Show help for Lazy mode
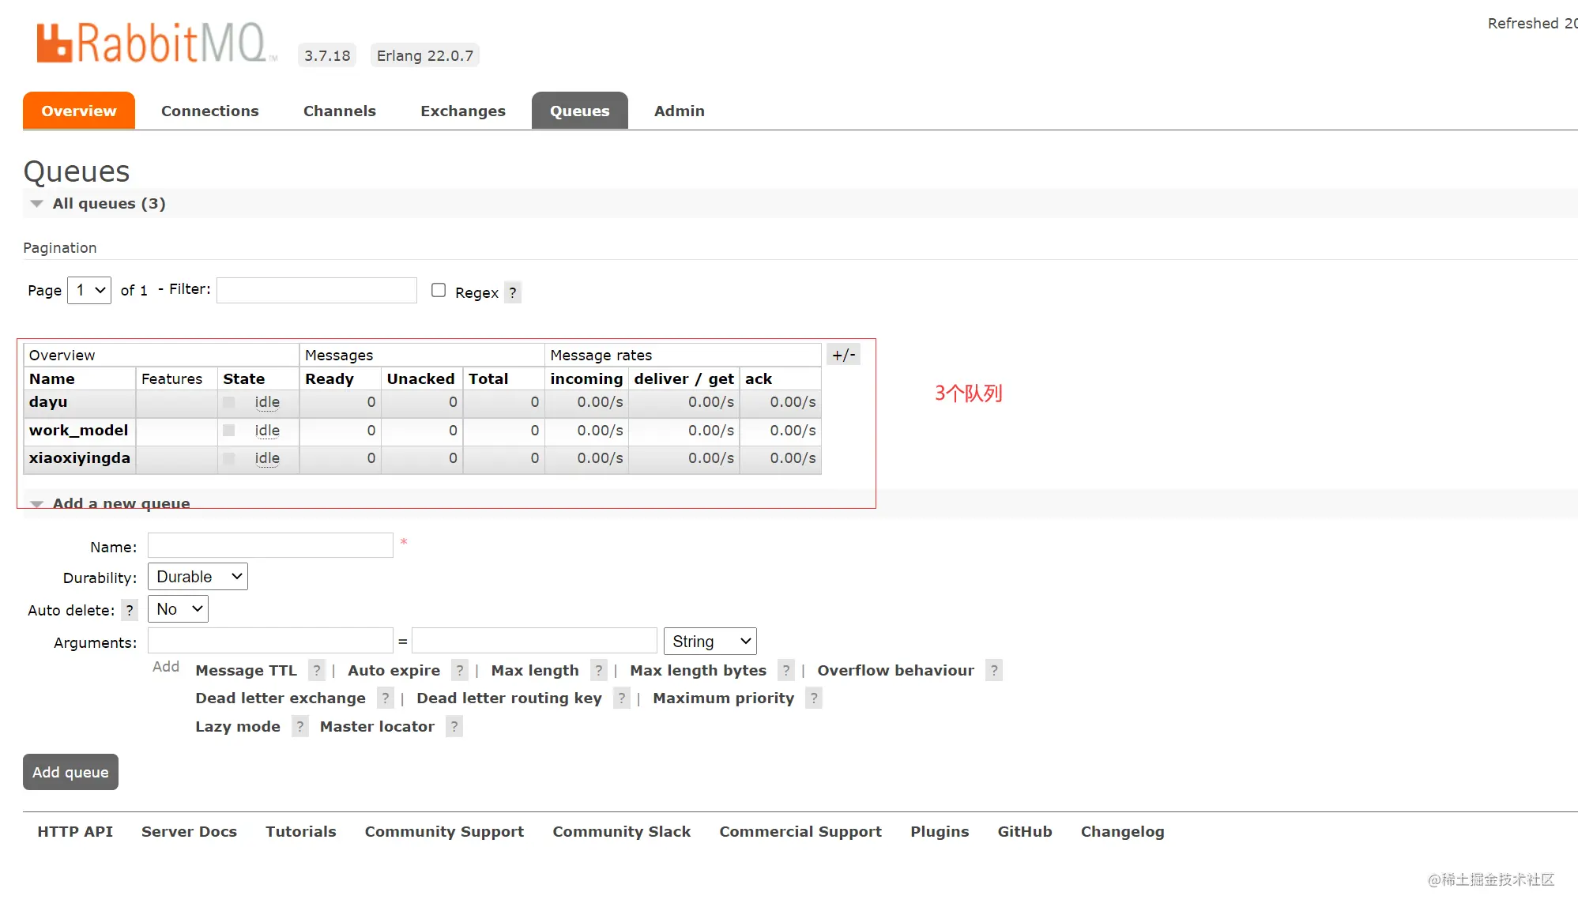Viewport: 1578px width, 911px height. pyautogui.click(x=300, y=726)
